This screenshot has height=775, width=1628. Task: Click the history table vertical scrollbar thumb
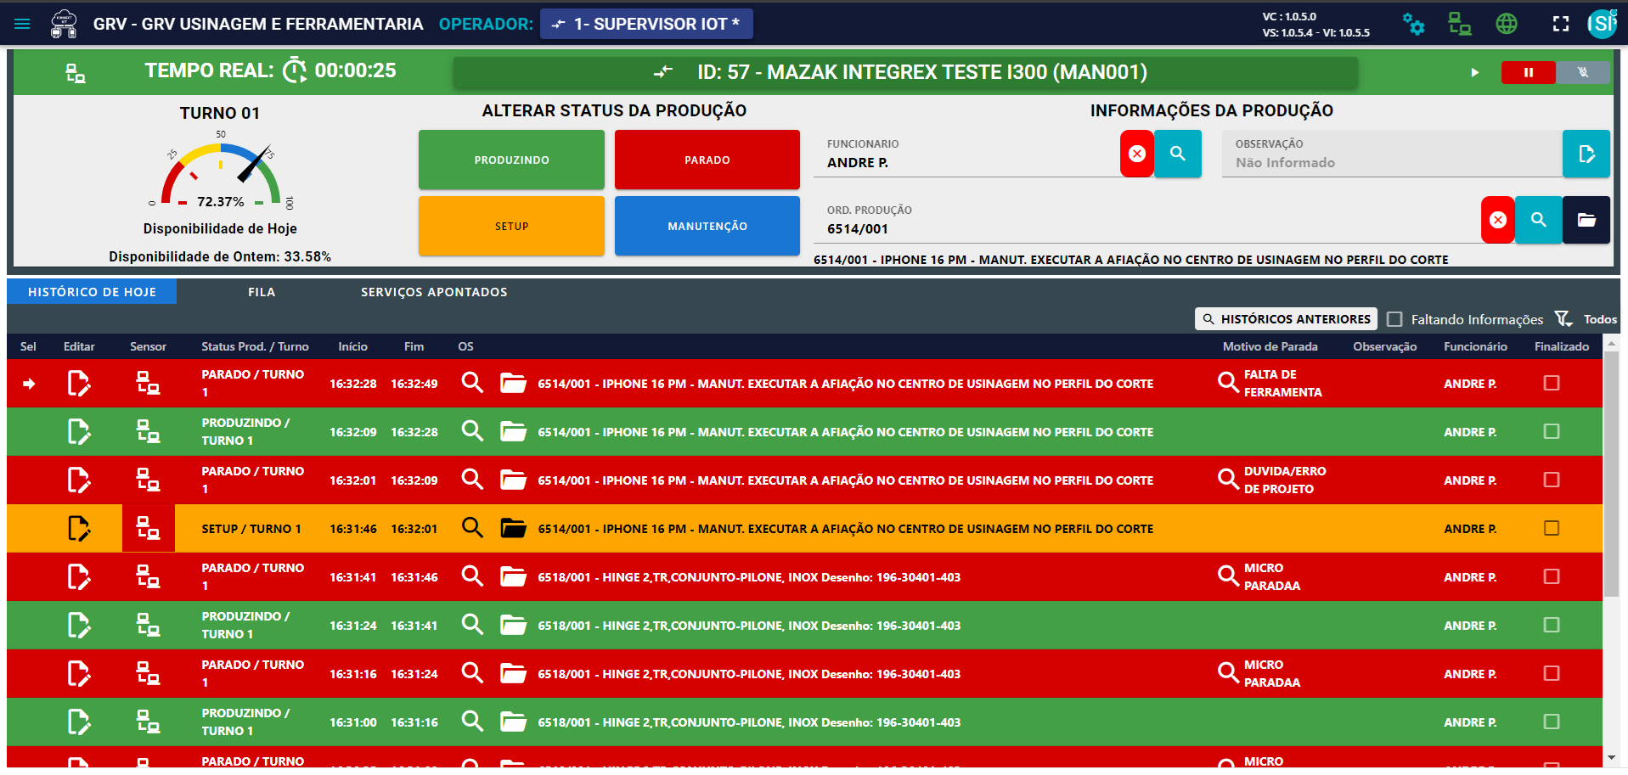coord(1611,474)
